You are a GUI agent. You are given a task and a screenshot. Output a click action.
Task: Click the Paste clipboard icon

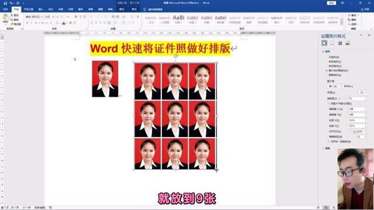pyautogui.click(x=5, y=17)
